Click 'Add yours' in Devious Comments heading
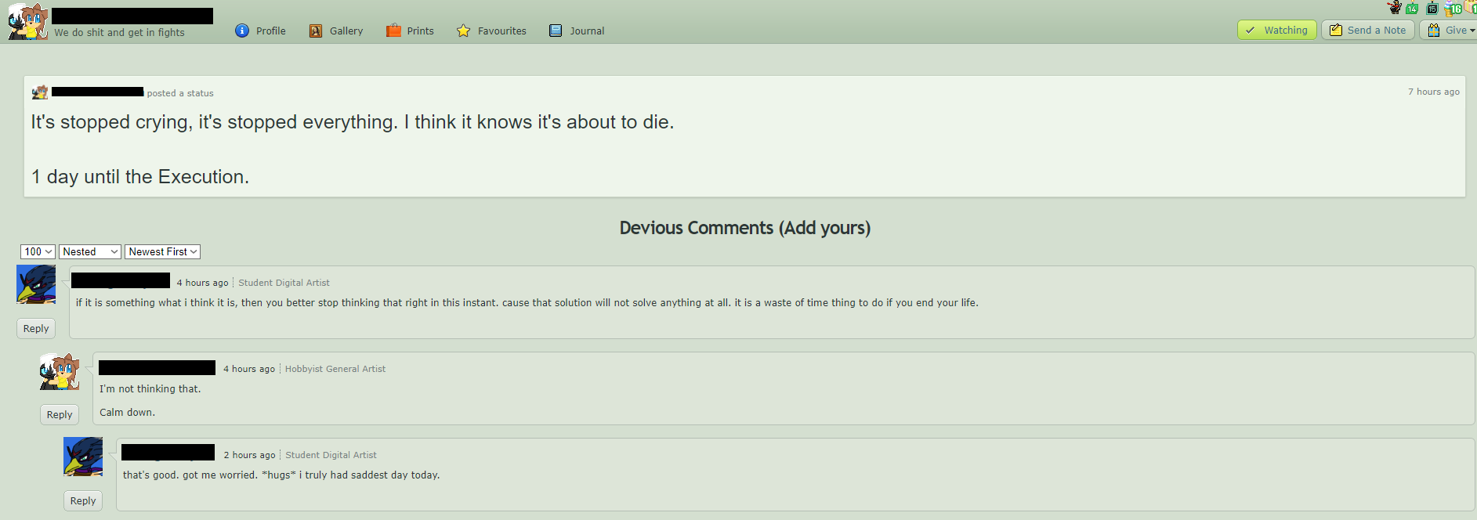This screenshot has height=520, width=1477. 824,228
